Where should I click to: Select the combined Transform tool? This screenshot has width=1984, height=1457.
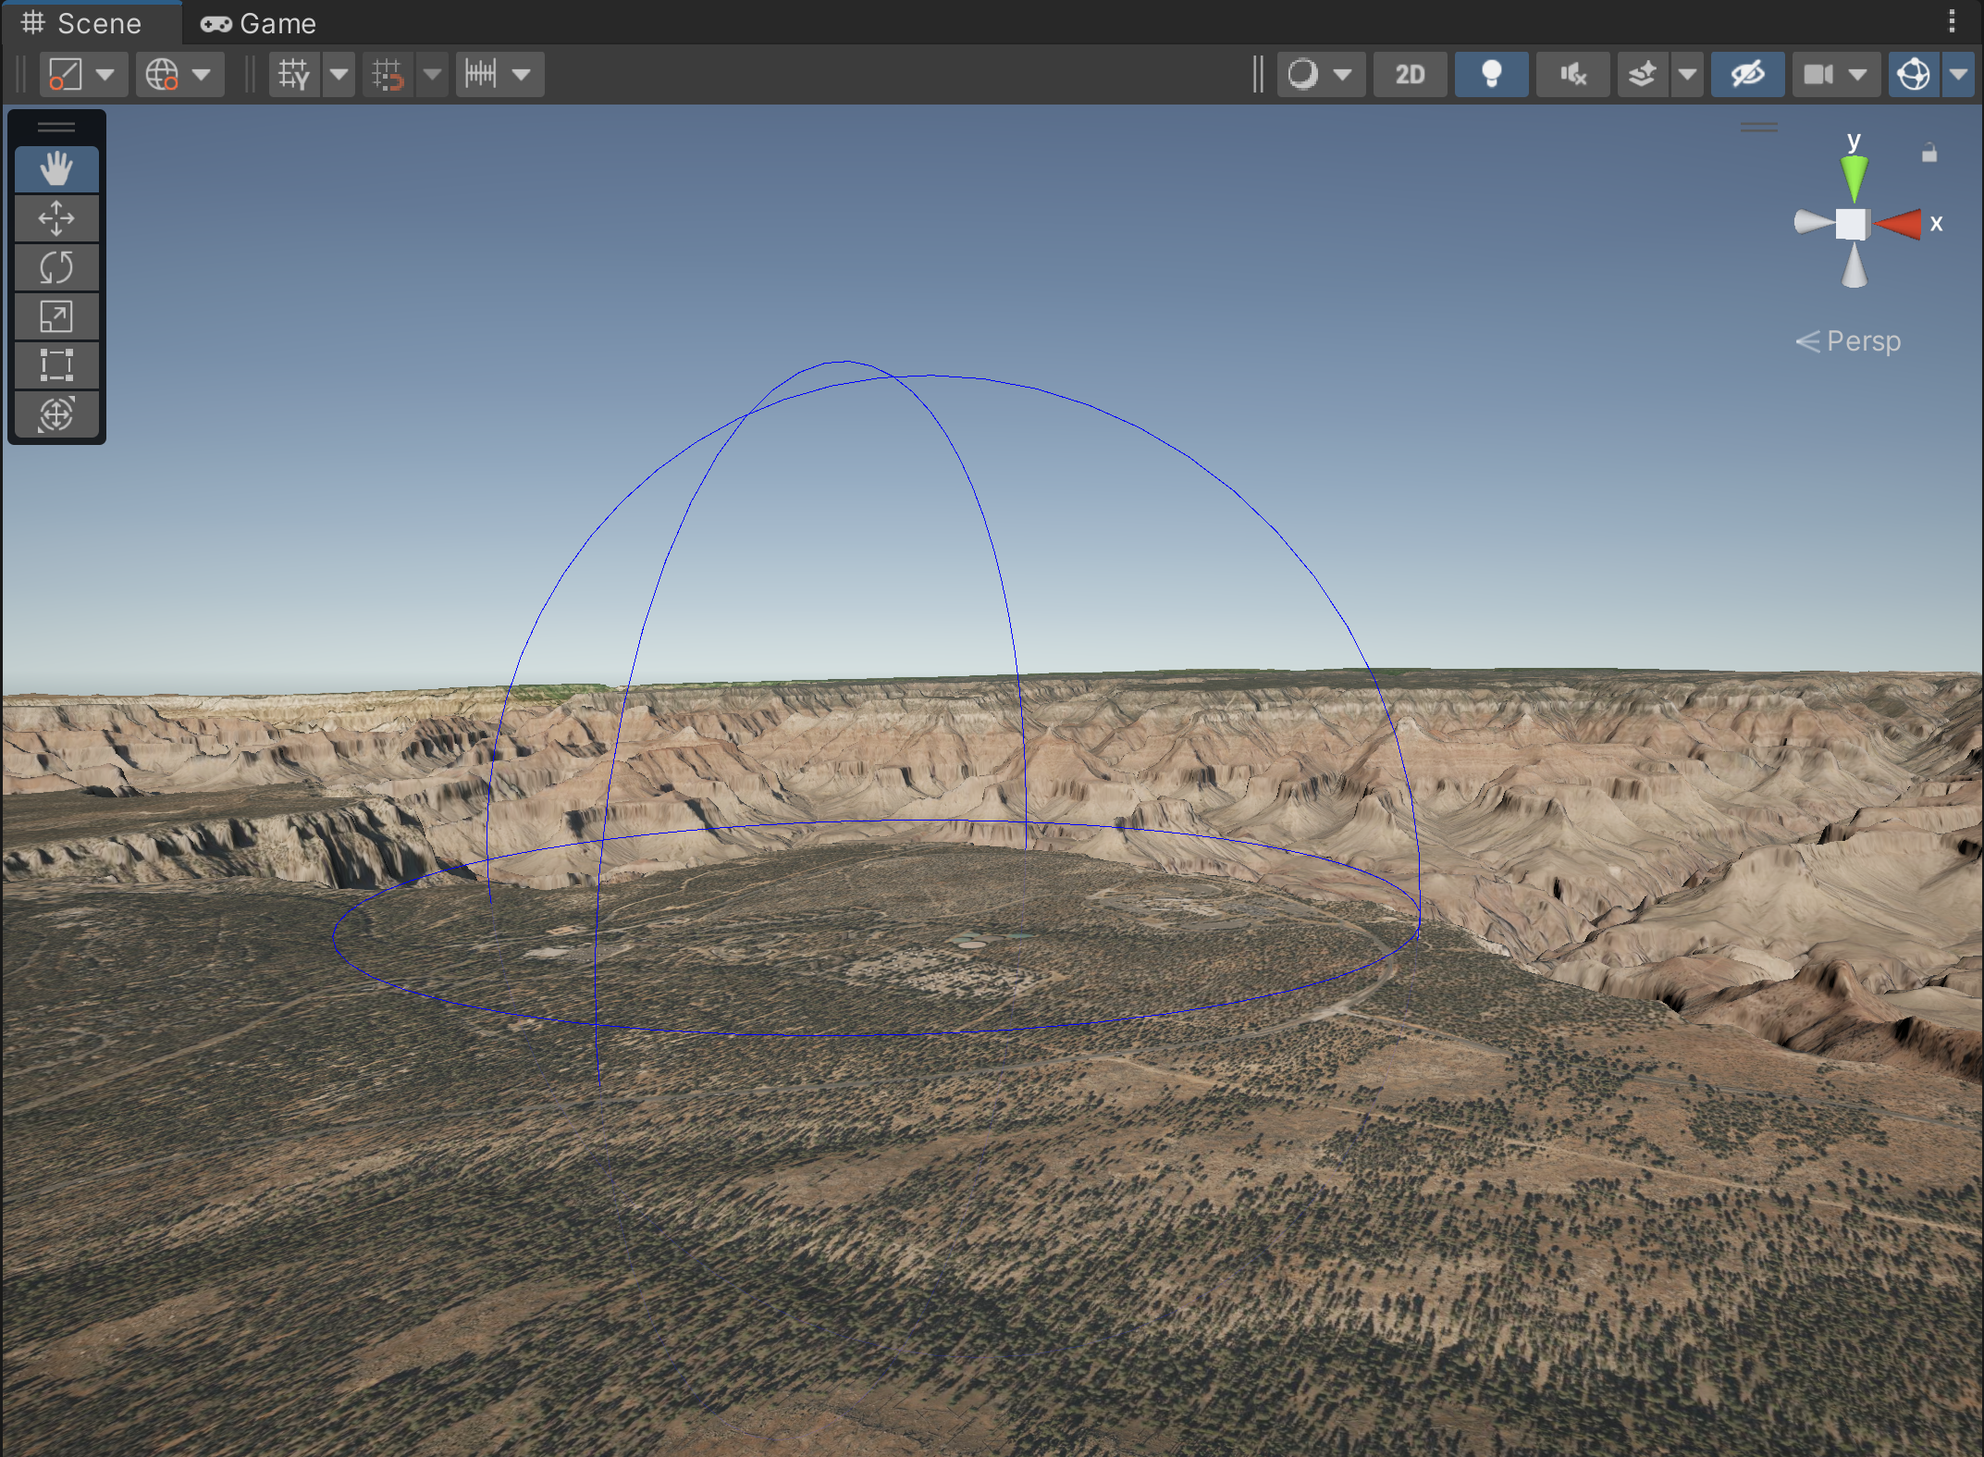(55, 414)
